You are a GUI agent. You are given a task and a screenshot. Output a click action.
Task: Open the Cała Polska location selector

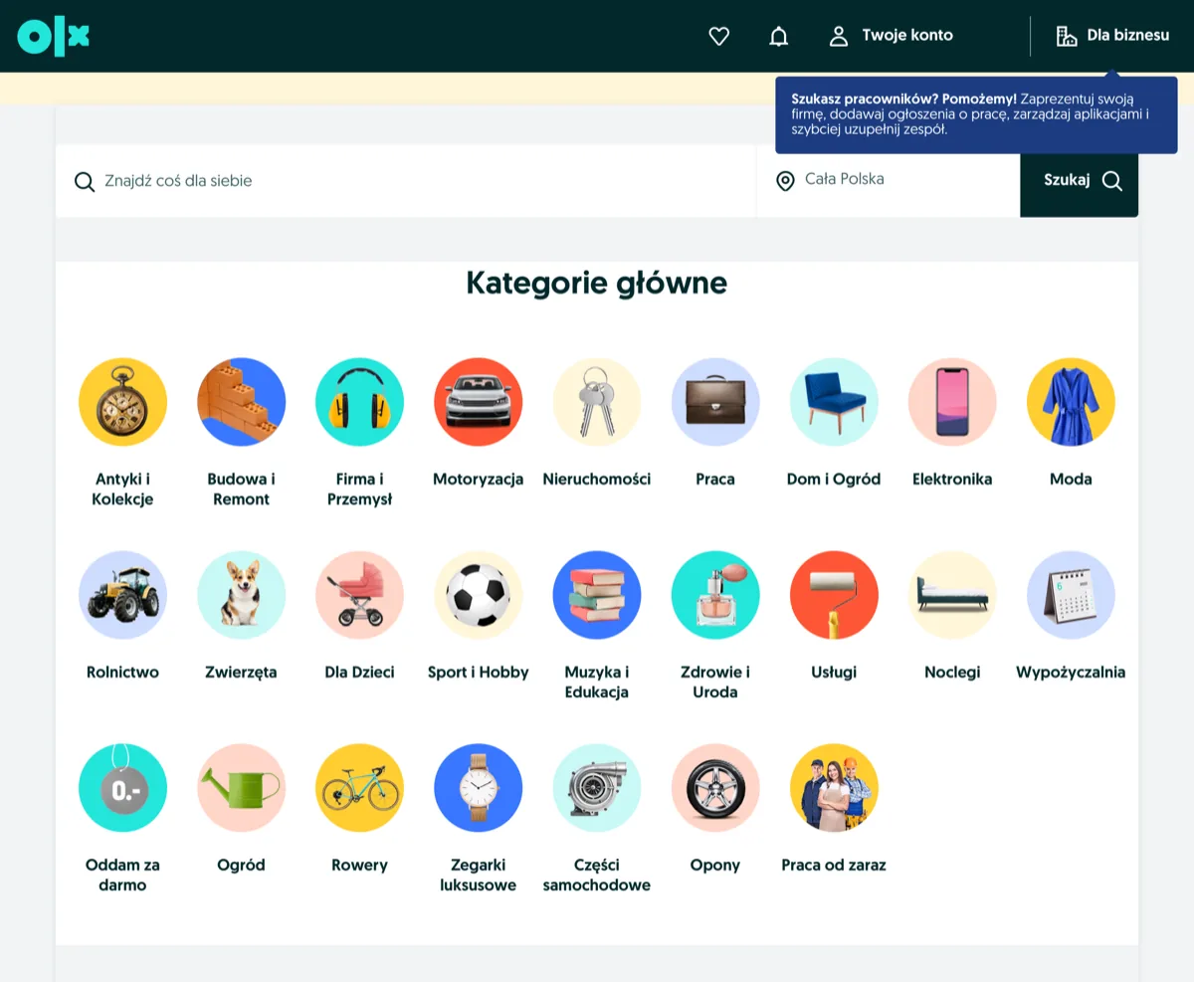coord(889,180)
